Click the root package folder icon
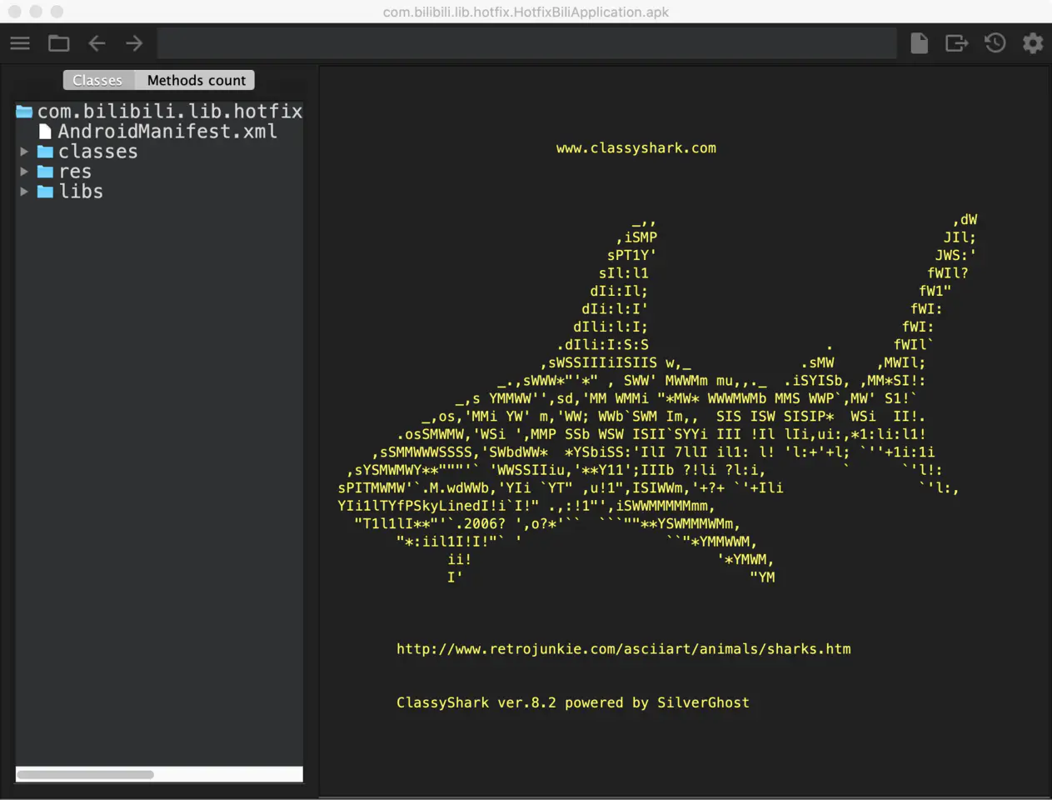This screenshot has width=1052, height=800. tap(24, 111)
